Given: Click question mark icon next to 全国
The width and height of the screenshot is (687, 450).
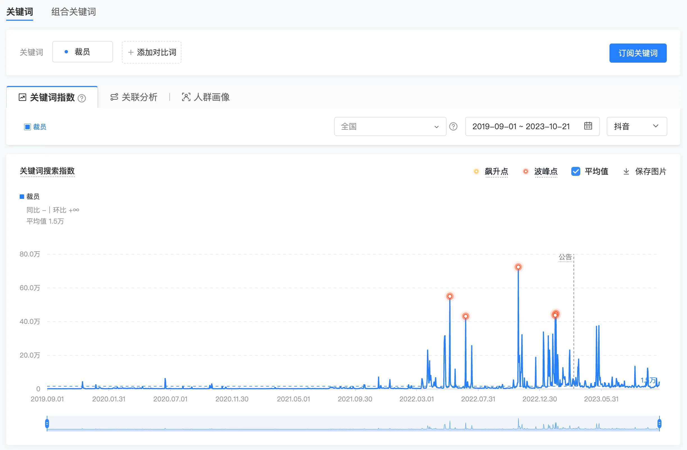Looking at the screenshot, I should click(x=453, y=126).
